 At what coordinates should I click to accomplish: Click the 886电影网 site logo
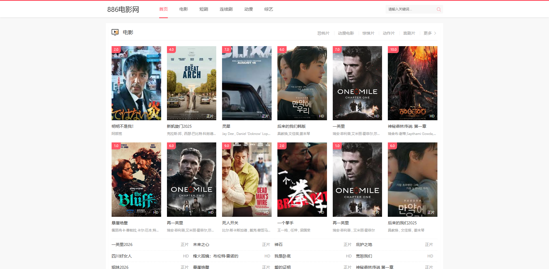(123, 10)
